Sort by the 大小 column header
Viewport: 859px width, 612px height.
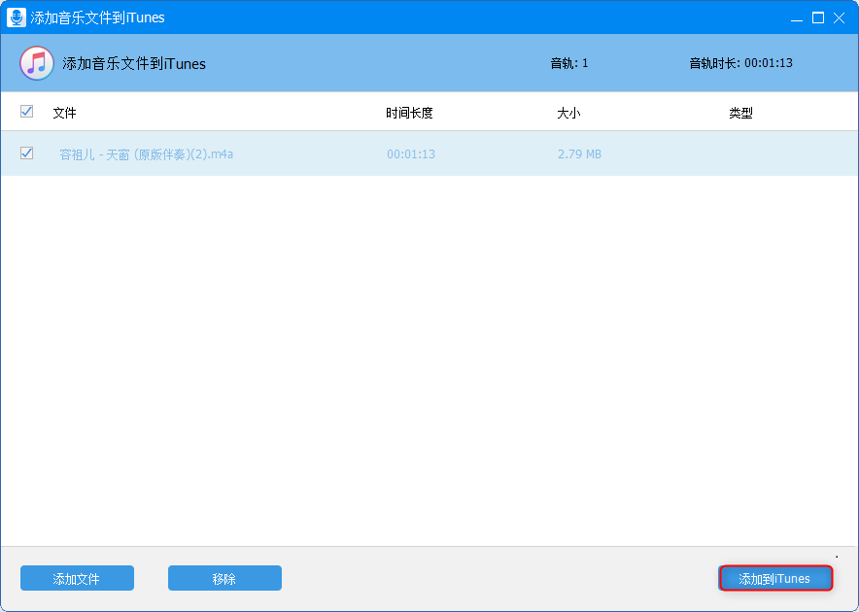click(x=568, y=113)
